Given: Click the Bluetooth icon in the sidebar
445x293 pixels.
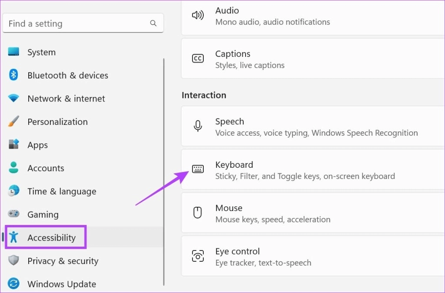Looking at the screenshot, I should (13, 75).
